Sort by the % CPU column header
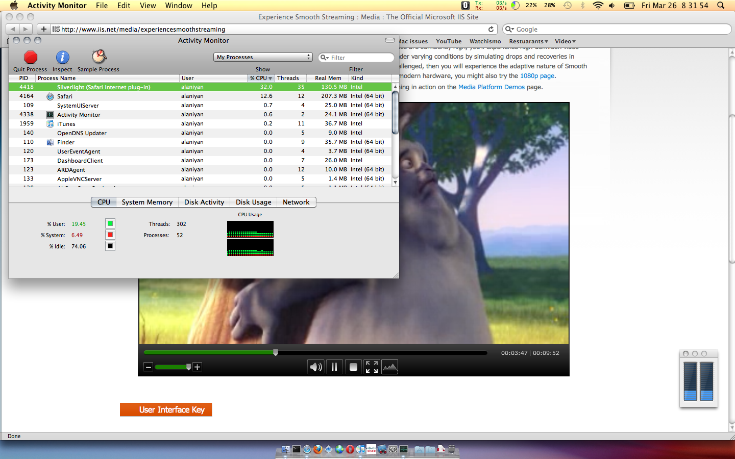 point(261,78)
